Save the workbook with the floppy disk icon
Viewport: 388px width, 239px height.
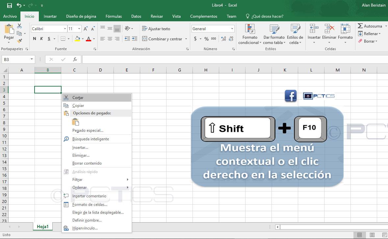tap(10, 6)
